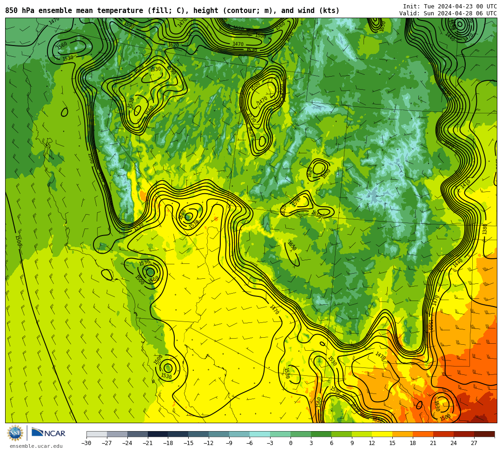Pick the medium green swatch from 0 to 3
The width and height of the screenshot is (502, 452).
point(301,434)
